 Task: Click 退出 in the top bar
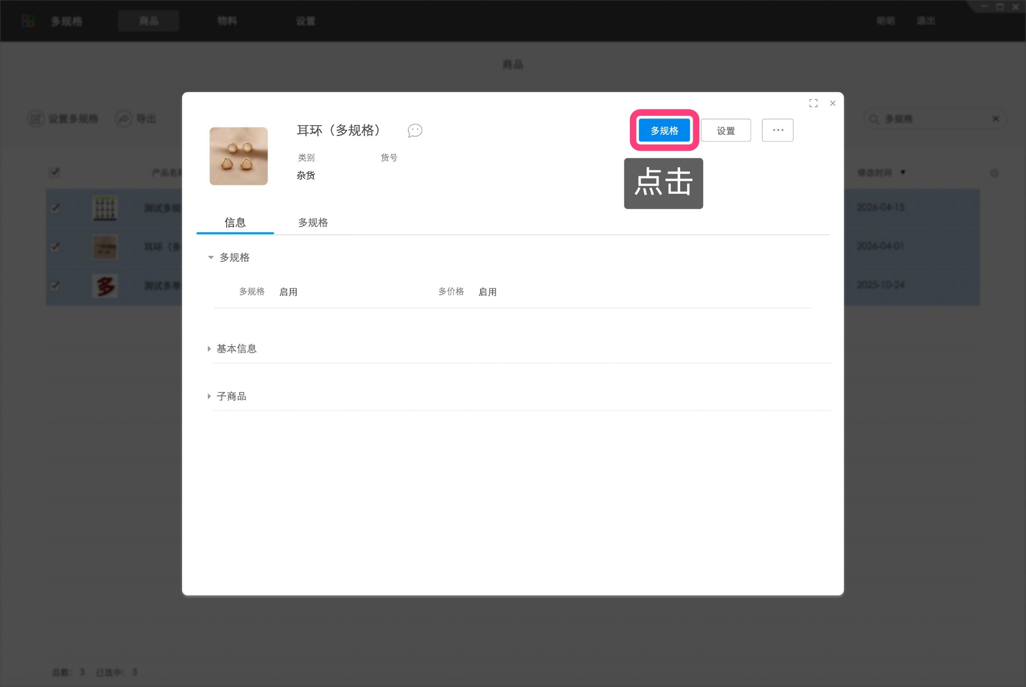tap(926, 21)
